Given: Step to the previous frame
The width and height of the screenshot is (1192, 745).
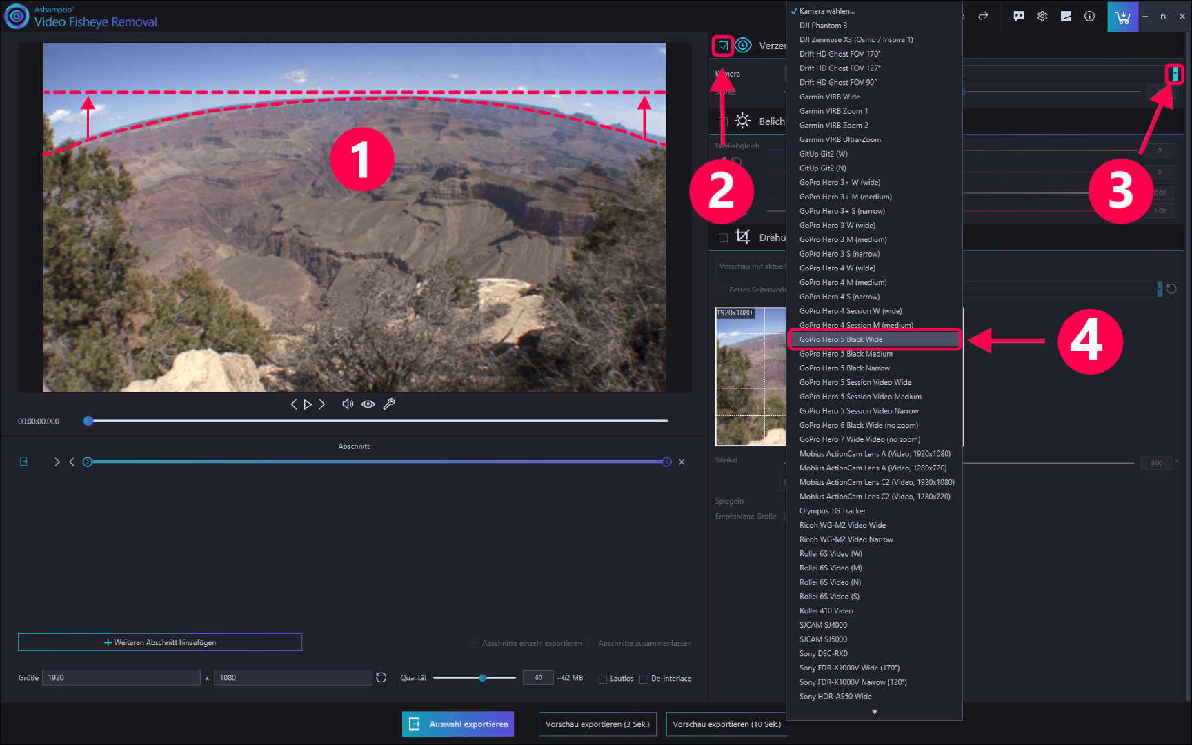Looking at the screenshot, I should pos(294,404).
